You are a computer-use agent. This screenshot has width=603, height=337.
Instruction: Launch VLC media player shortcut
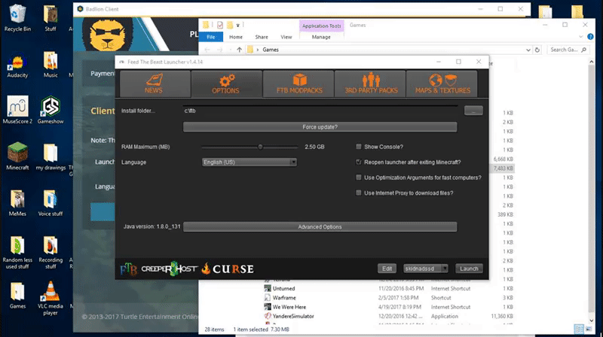pyautogui.click(x=51, y=299)
